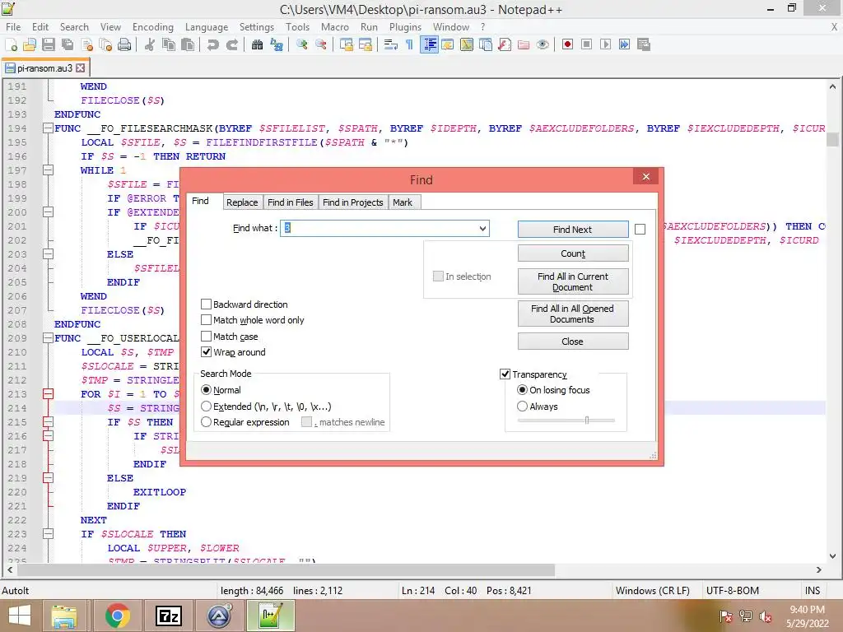The width and height of the screenshot is (843, 632).
Task: Close the pi-ransom.au3 tab with X
Action: 80,67
